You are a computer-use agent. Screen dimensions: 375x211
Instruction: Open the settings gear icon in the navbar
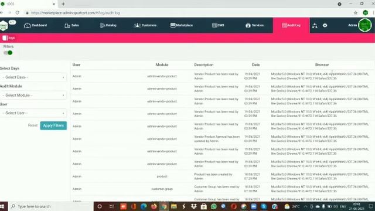click(x=325, y=25)
